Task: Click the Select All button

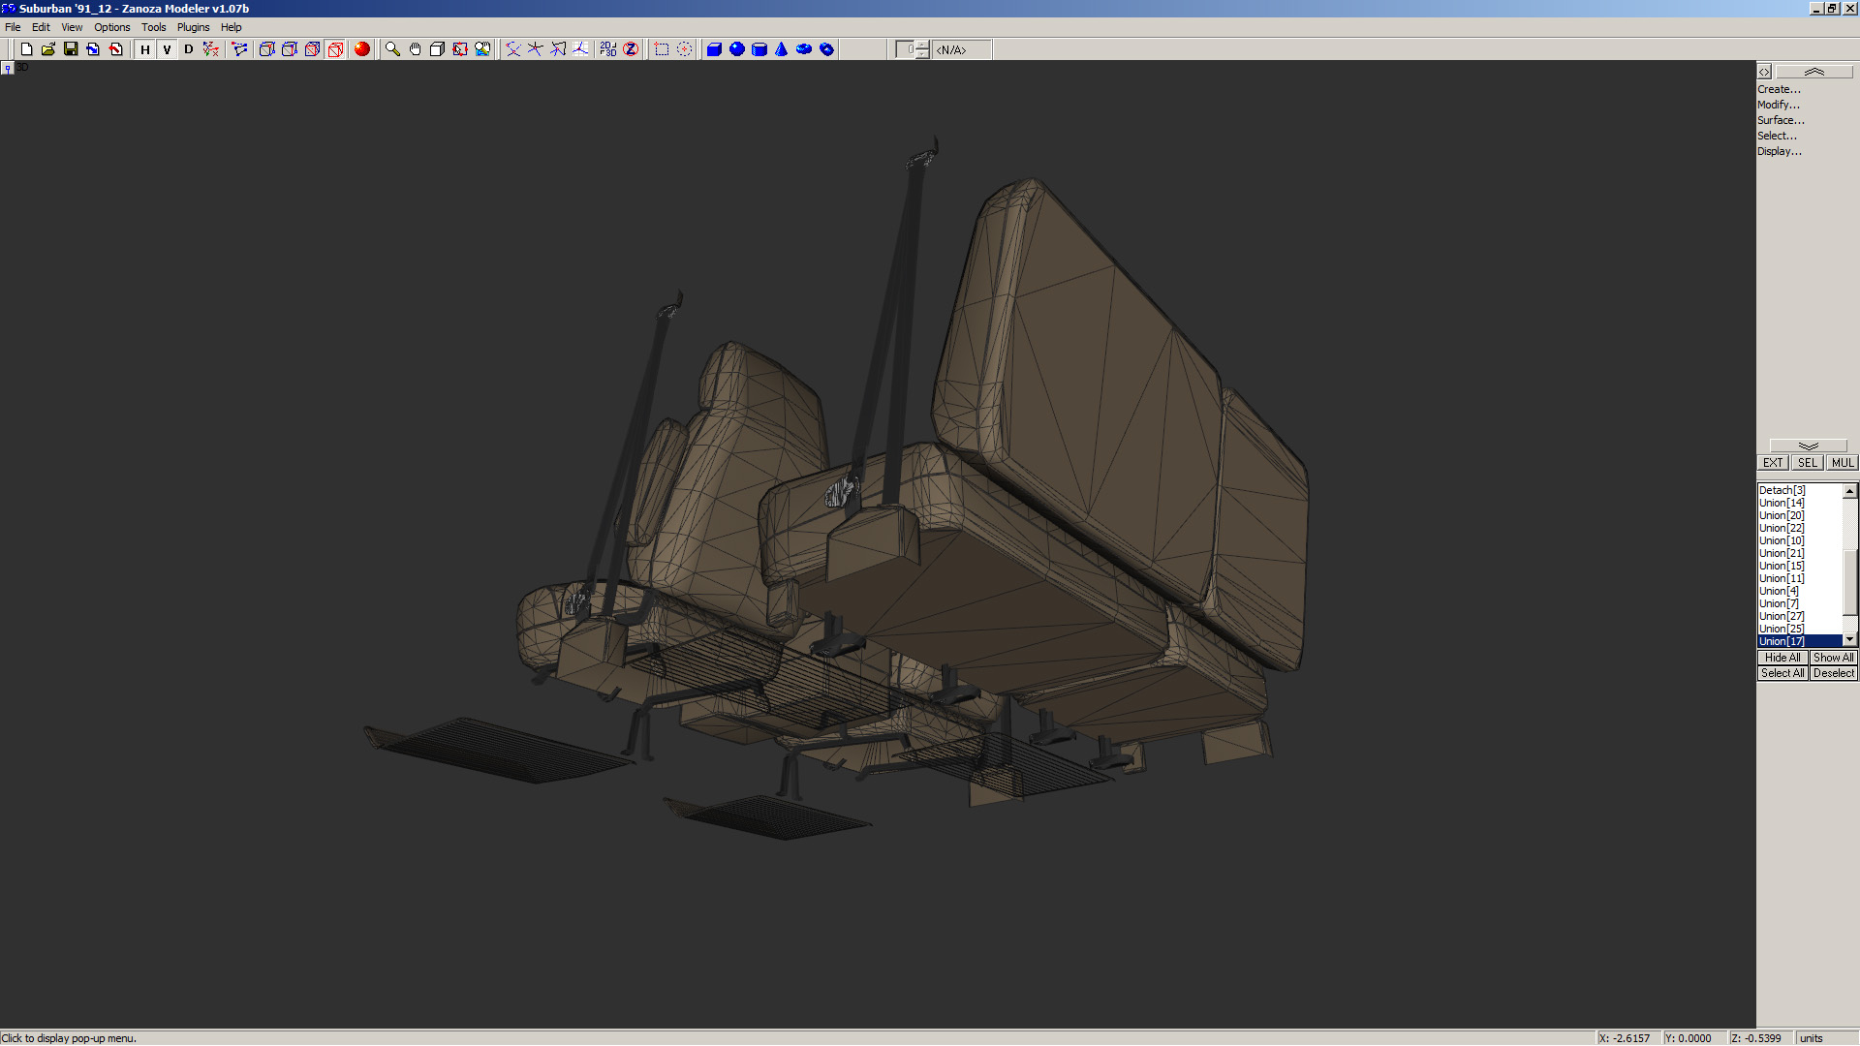Action: click(1782, 673)
